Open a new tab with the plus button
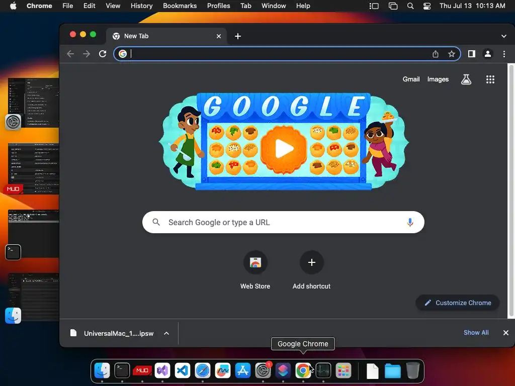Viewport: 515px width, 386px height. 238,36
